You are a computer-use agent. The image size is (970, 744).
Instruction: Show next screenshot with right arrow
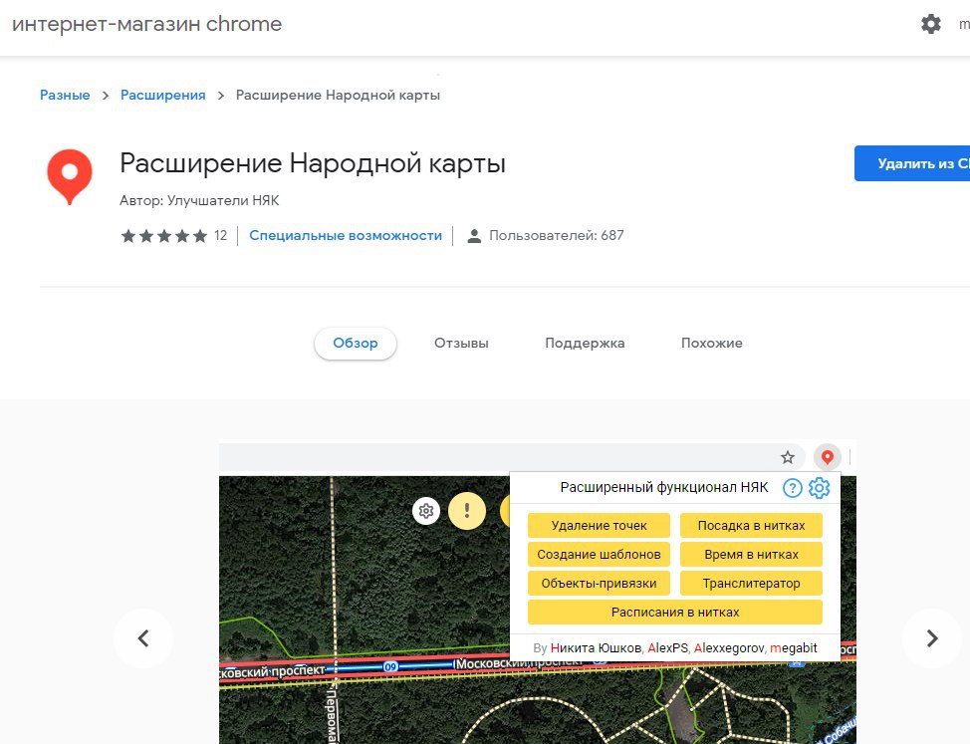pyautogui.click(x=932, y=638)
